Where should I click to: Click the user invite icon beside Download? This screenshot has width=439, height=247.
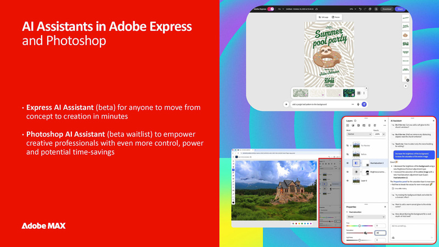376,9
